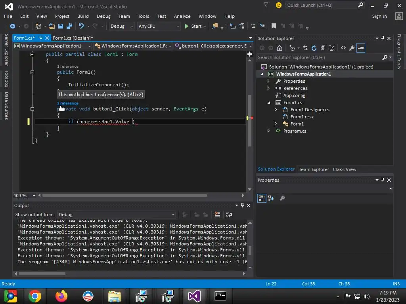Switch to the Team Explorer tab
Viewport: 406px width, 304px height.
point(314,169)
